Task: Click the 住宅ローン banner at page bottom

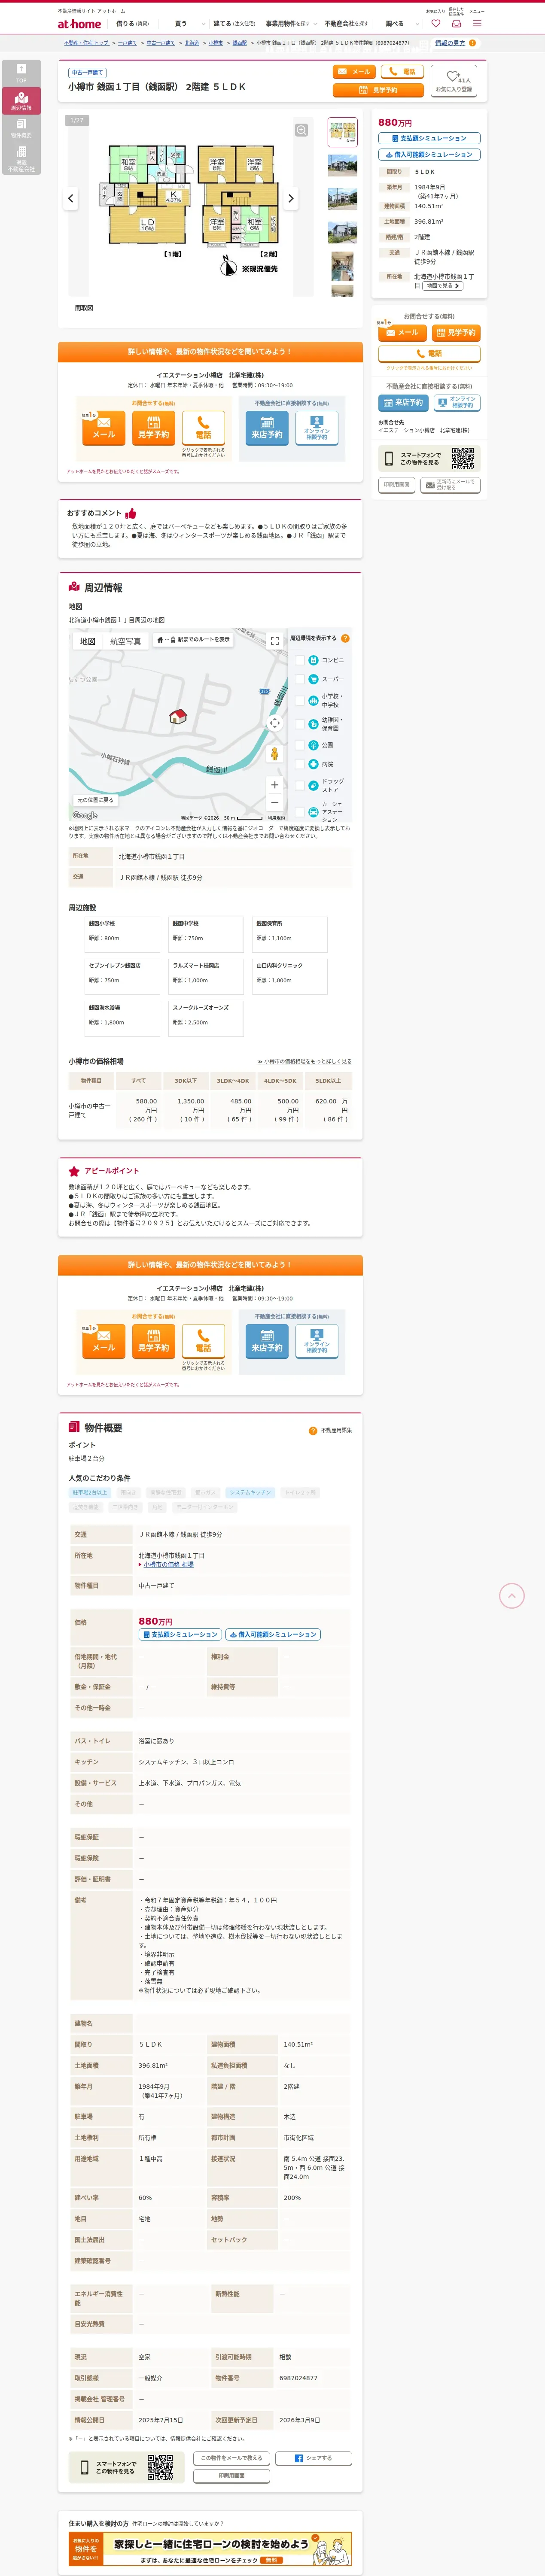Action: (x=210, y=2550)
